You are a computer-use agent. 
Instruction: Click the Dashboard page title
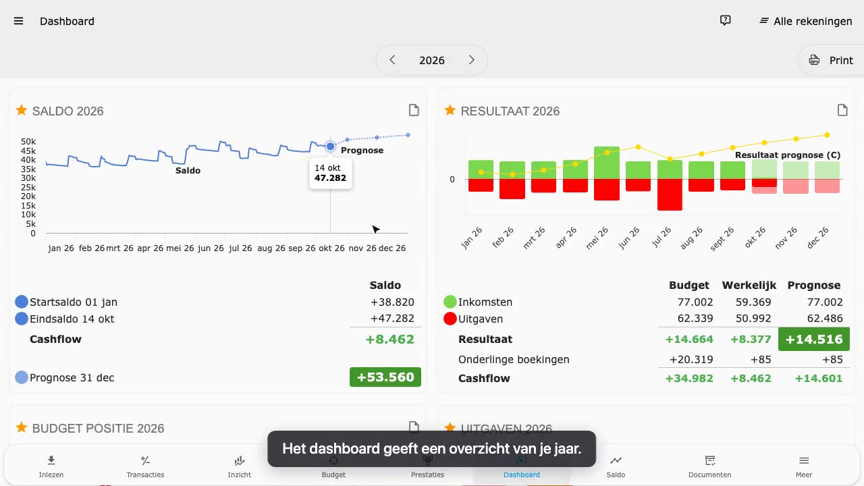67,21
